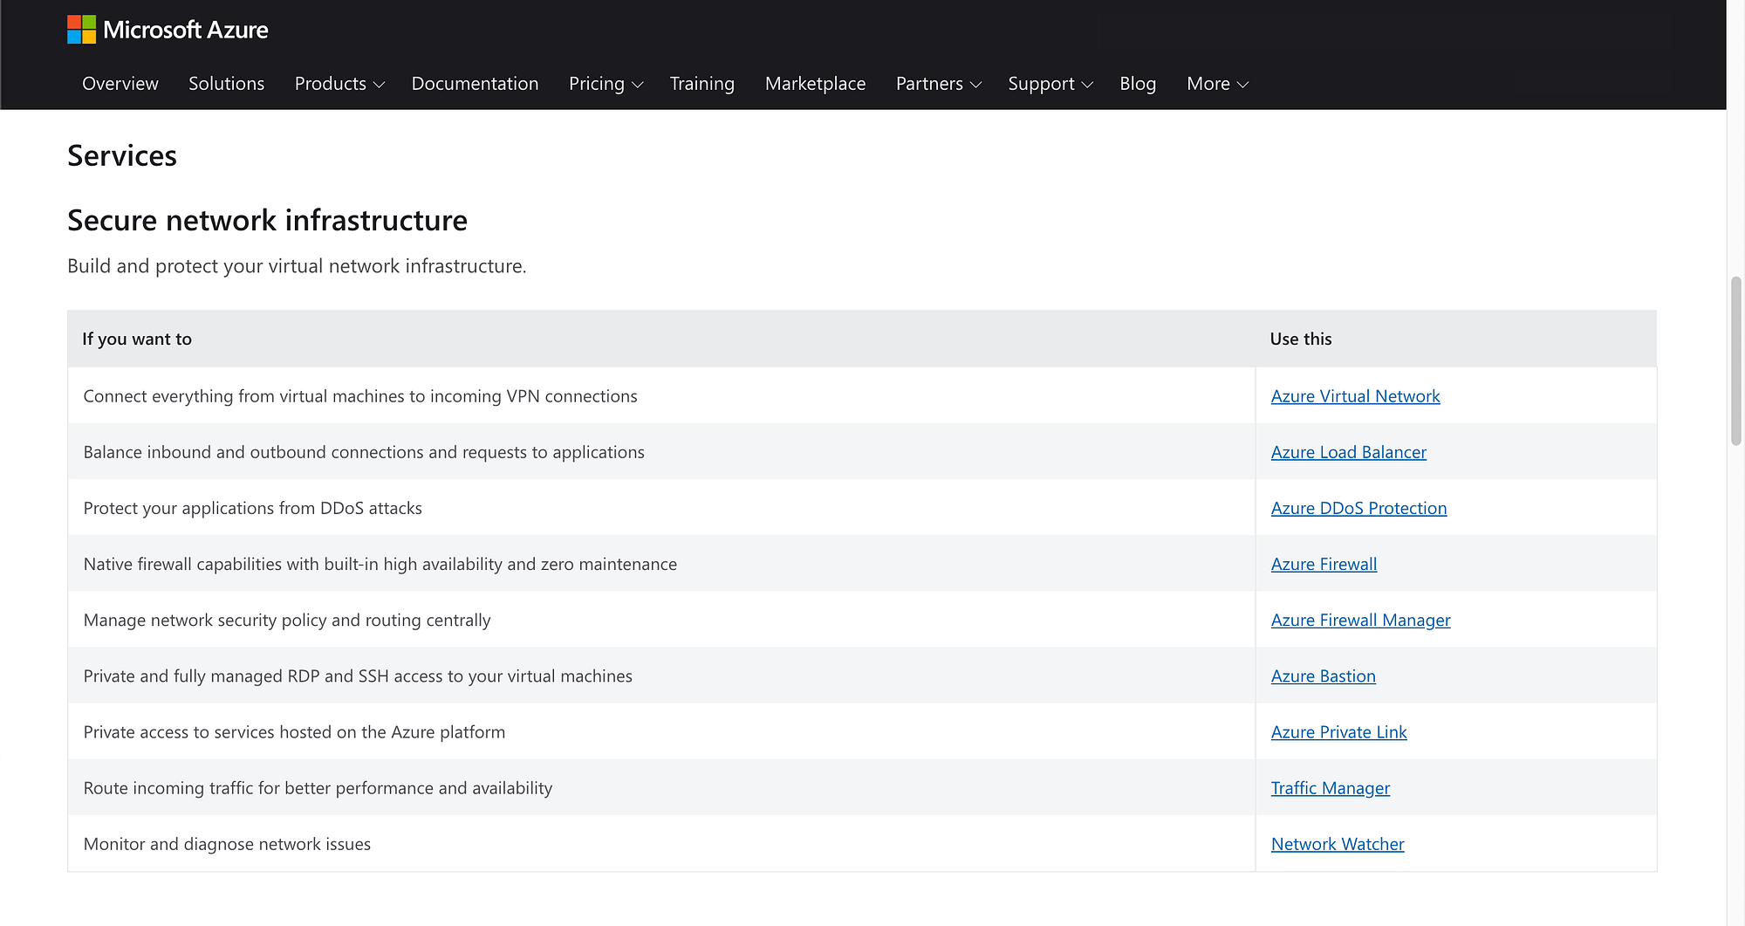1745x926 pixels.
Task: Expand the Partners dropdown menu
Action: (939, 84)
